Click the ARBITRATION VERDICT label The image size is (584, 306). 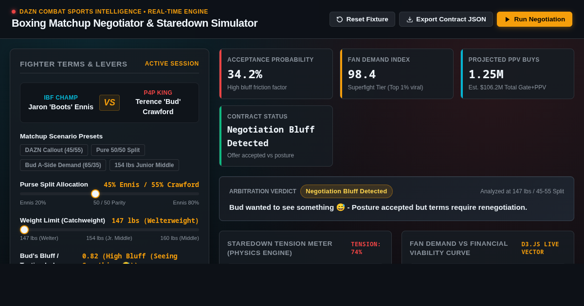263,191
